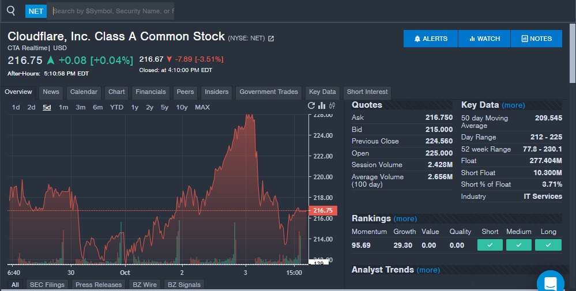Click the magnifying glass search icon
This screenshot has height=291, width=576.
(11, 11)
